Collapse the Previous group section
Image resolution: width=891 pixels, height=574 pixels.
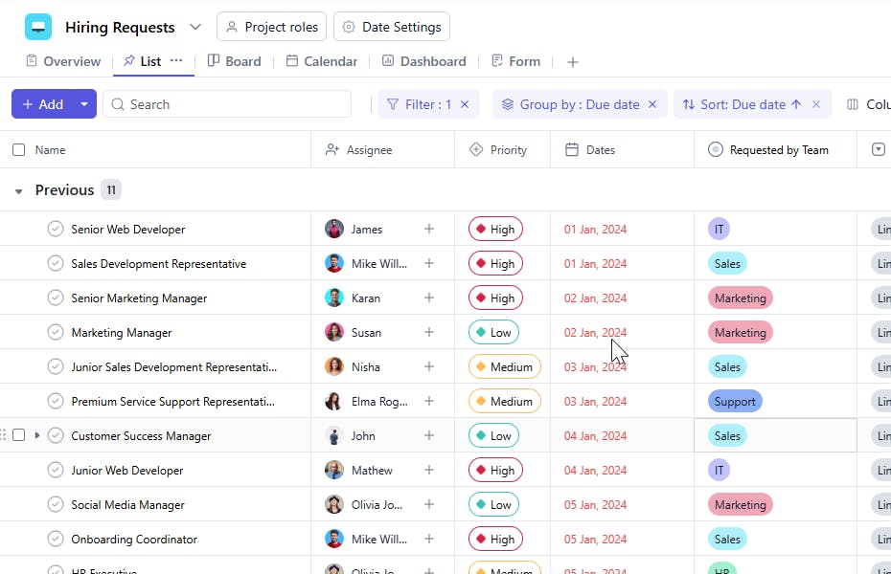point(18,190)
